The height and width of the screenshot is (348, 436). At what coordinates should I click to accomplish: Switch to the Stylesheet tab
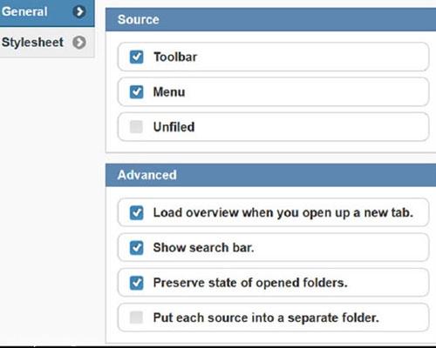[47, 43]
